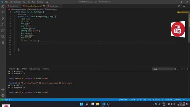This screenshot has height=107, width=190.
Task: Click the Run | Debug code lens
Action: pos(22,14)
